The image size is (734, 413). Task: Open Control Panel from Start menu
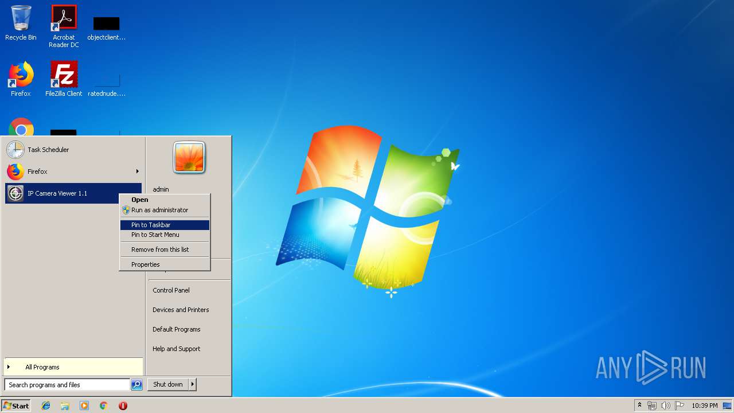pos(171,290)
